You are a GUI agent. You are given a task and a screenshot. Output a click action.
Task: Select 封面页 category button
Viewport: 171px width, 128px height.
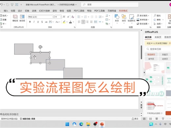pos(165,54)
